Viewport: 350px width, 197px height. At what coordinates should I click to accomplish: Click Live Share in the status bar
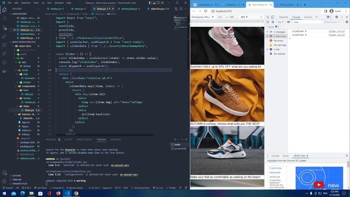[40, 188]
